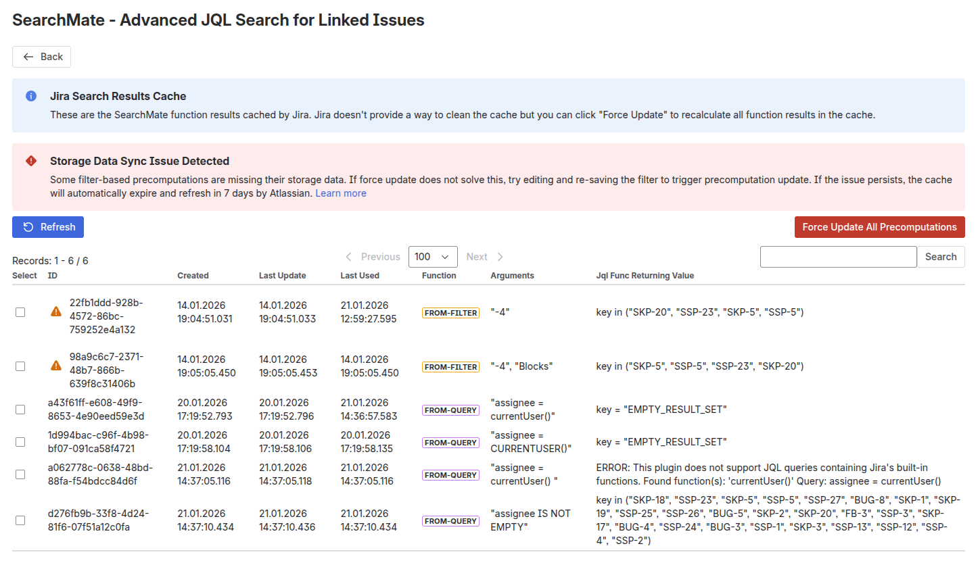
Task: Click the FROM-QUERY badge on row a062778c
Action: pos(450,475)
